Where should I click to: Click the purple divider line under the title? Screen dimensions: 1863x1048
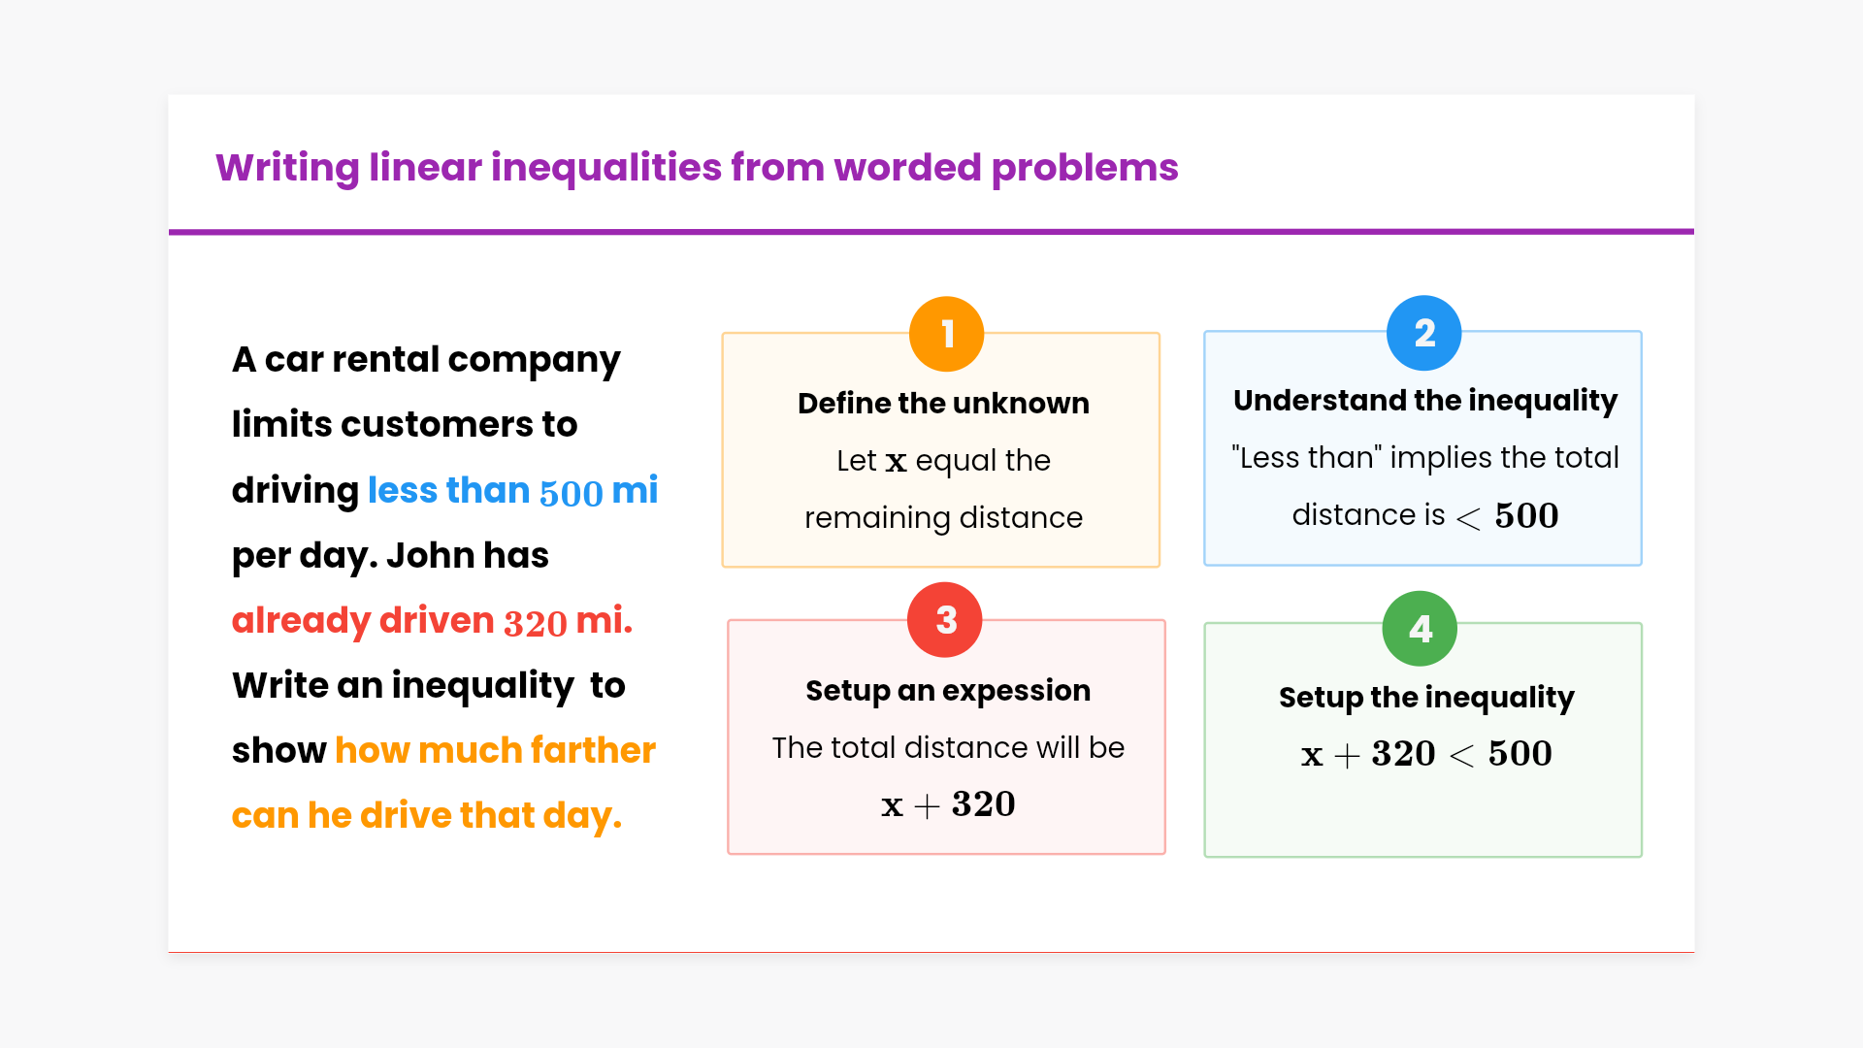tap(931, 232)
